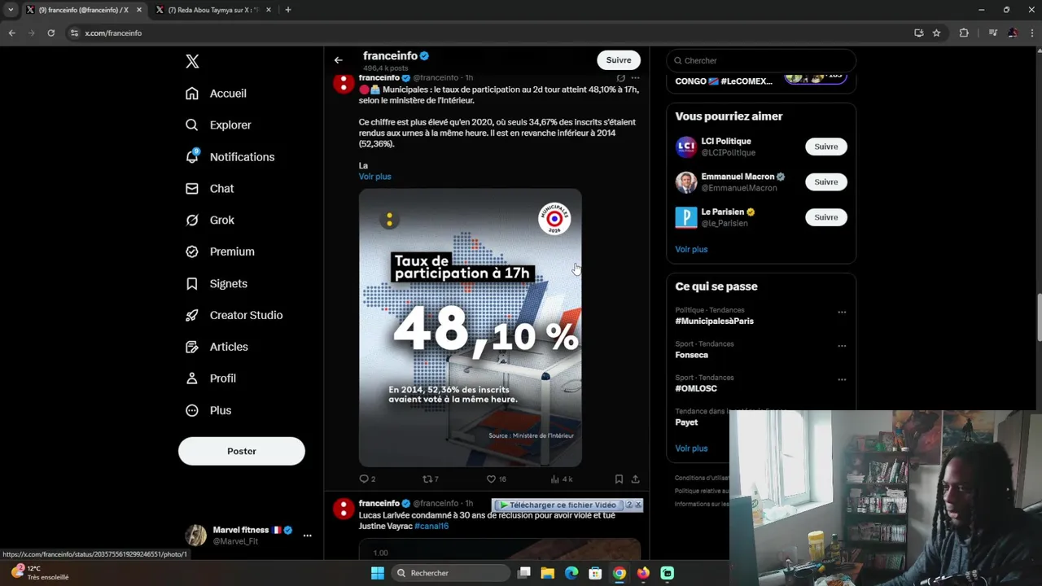Click the Chercher search field

761,60
